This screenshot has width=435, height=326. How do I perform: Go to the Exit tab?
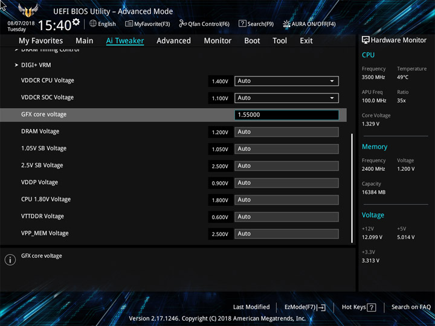coord(306,41)
